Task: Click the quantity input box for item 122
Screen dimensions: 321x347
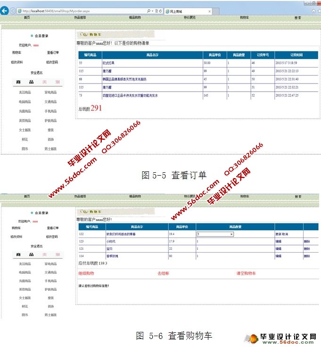Action: click(x=212, y=234)
